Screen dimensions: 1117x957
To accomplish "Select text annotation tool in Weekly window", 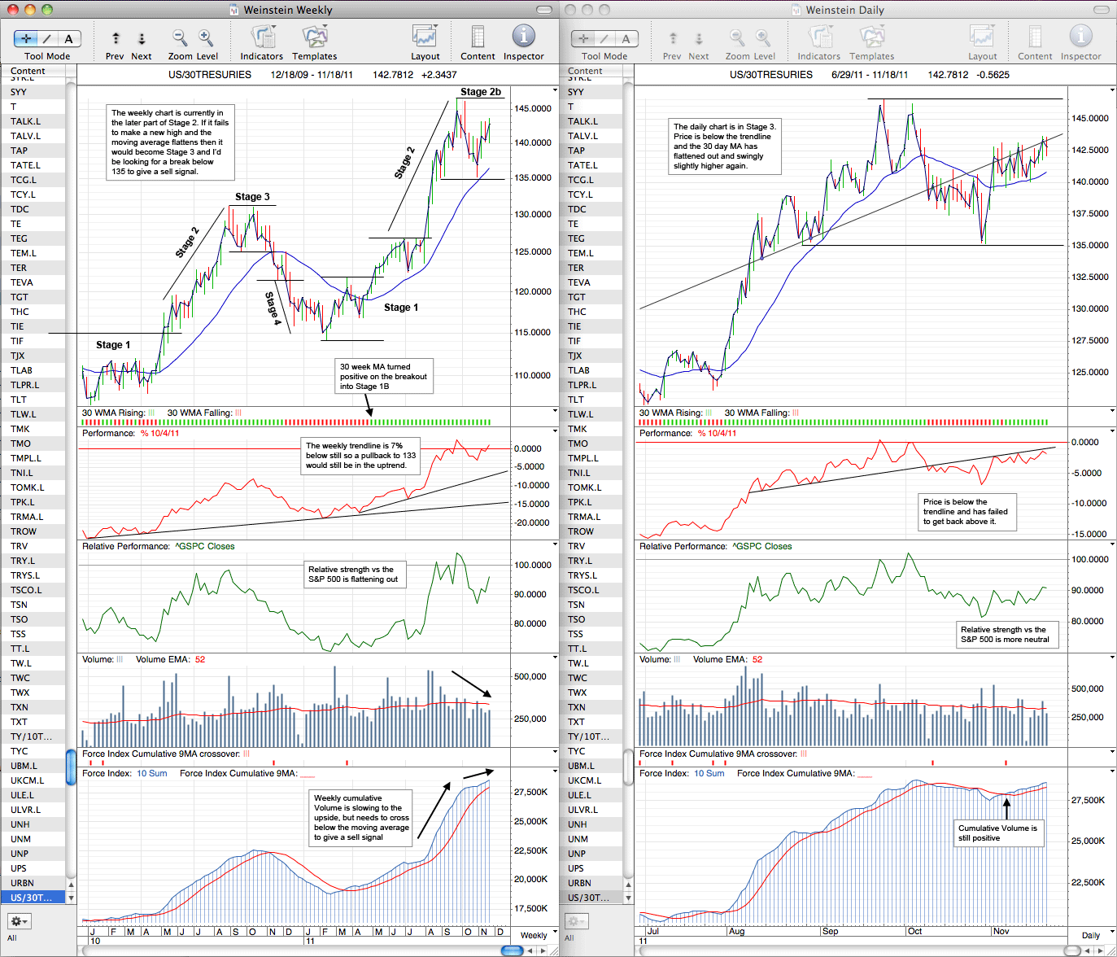I will click(x=68, y=38).
